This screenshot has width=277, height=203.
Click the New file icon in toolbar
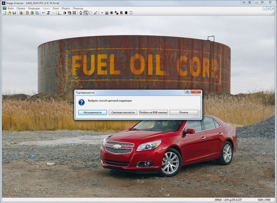[x=5, y=13]
